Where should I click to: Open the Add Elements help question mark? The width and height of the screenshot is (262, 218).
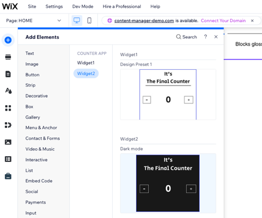click(205, 37)
